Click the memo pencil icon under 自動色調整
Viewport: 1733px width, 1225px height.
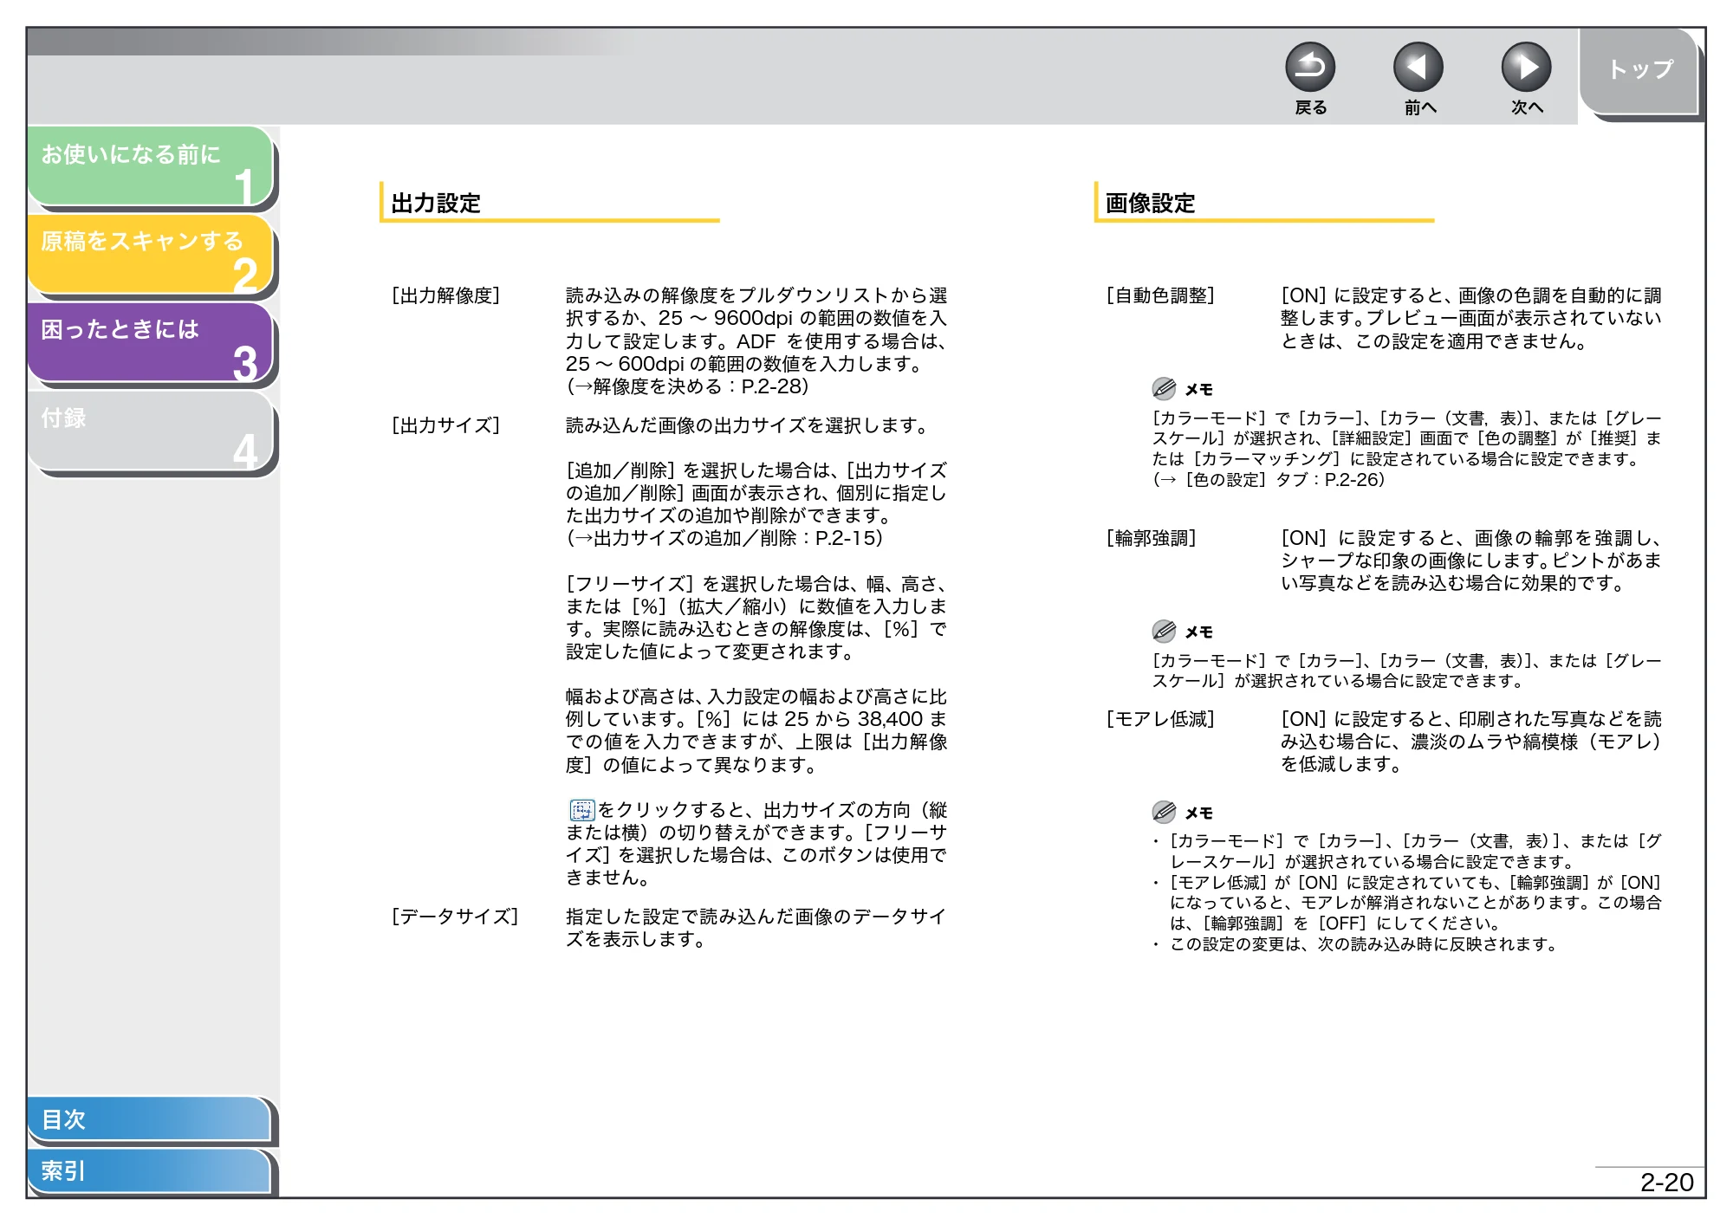[1164, 388]
